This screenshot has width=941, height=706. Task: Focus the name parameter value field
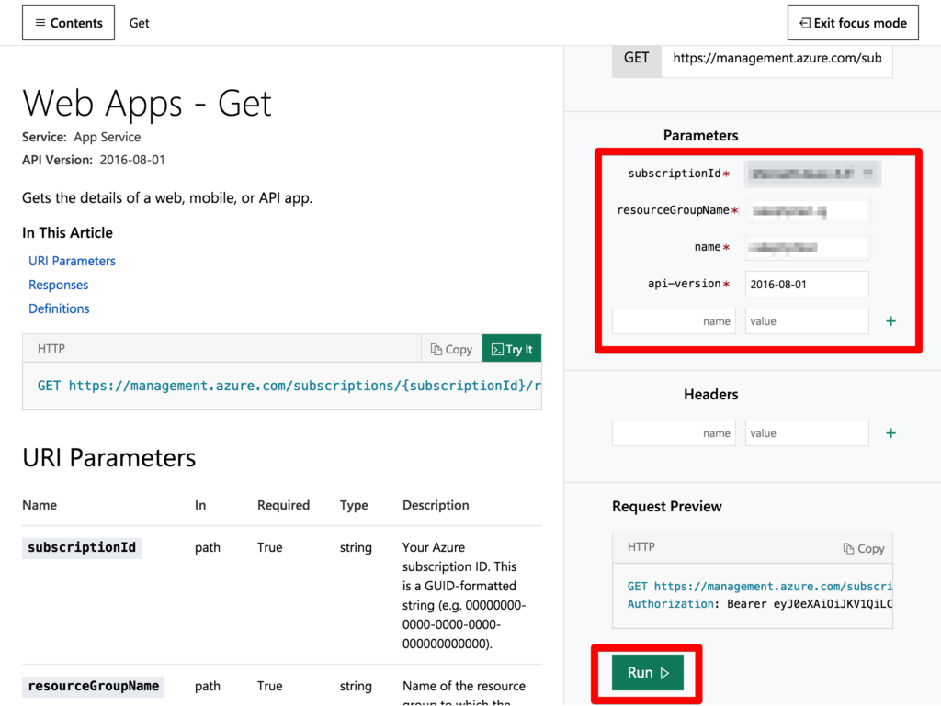[807, 248]
